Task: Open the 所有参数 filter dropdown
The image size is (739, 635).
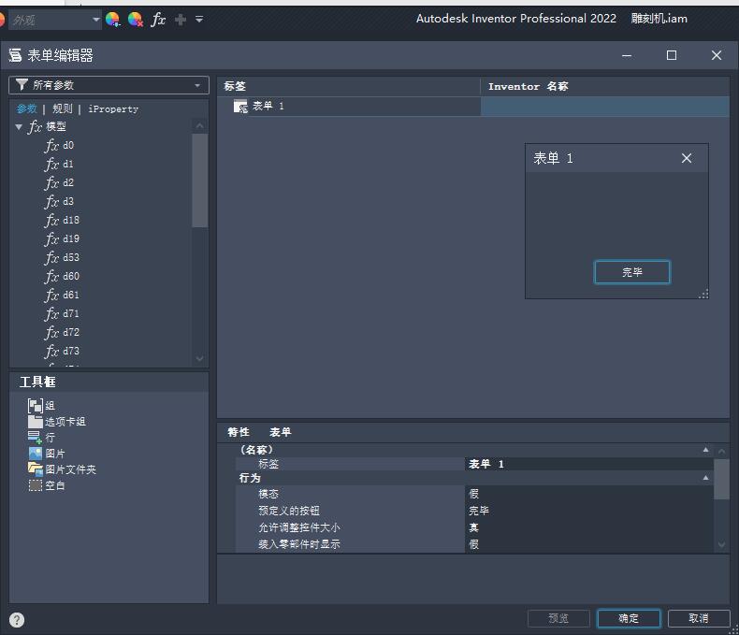Action: (x=109, y=85)
